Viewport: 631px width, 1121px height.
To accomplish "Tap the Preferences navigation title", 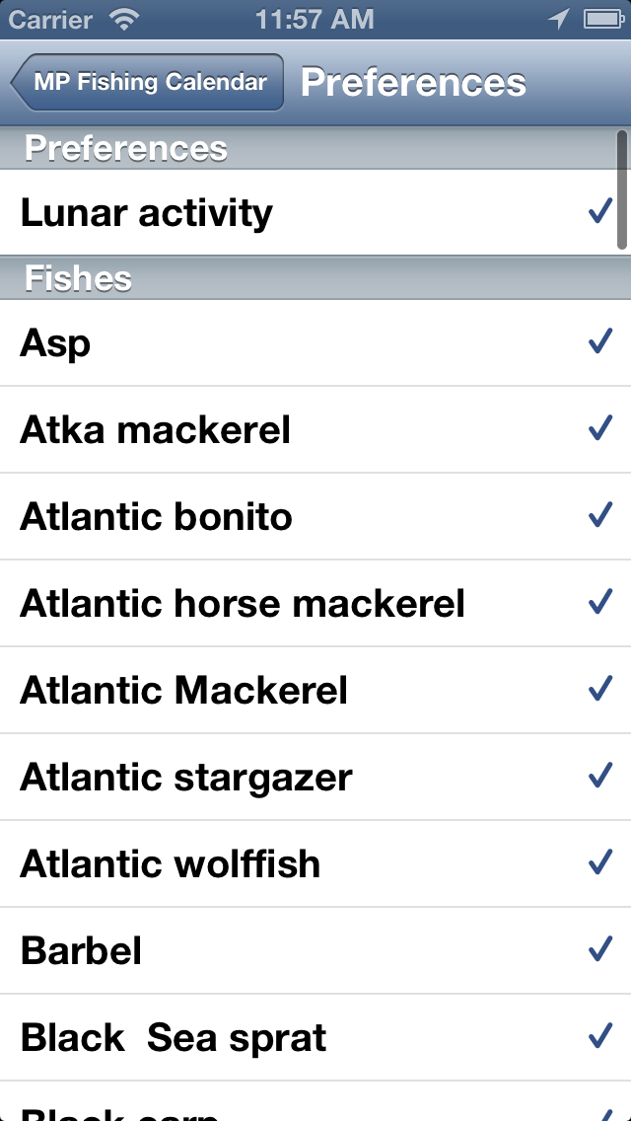I will click(413, 83).
